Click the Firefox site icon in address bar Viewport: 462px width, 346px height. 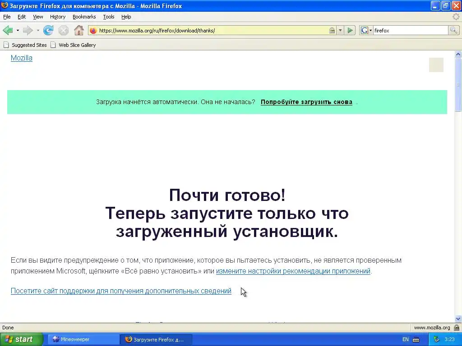pyautogui.click(x=93, y=31)
